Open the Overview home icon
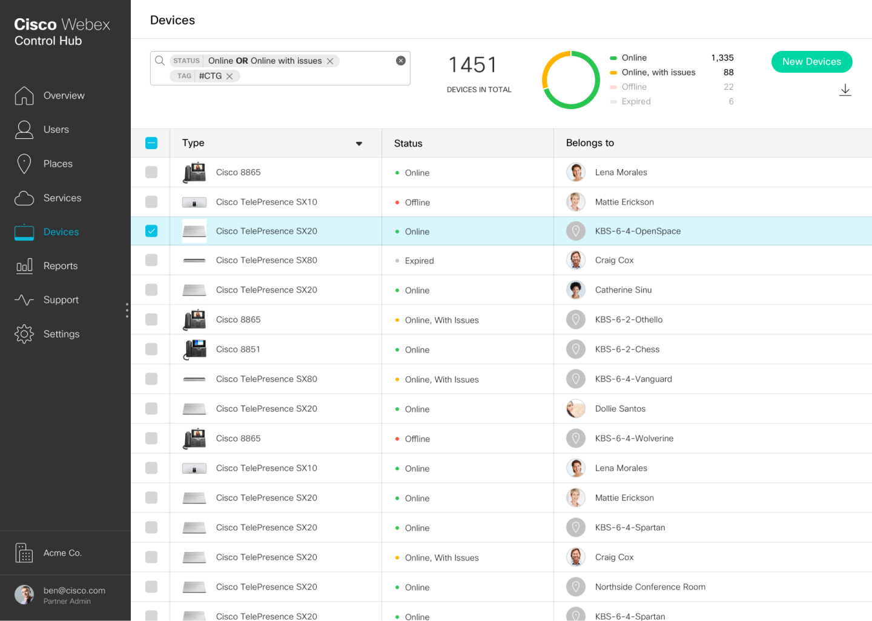 (x=24, y=95)
